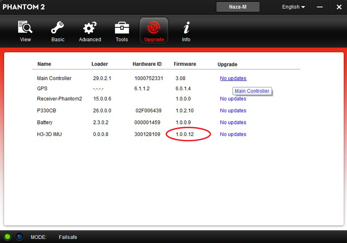The image size is (347, 243).
Task: Close the Phantom 2 window
Action: (339, 7)
